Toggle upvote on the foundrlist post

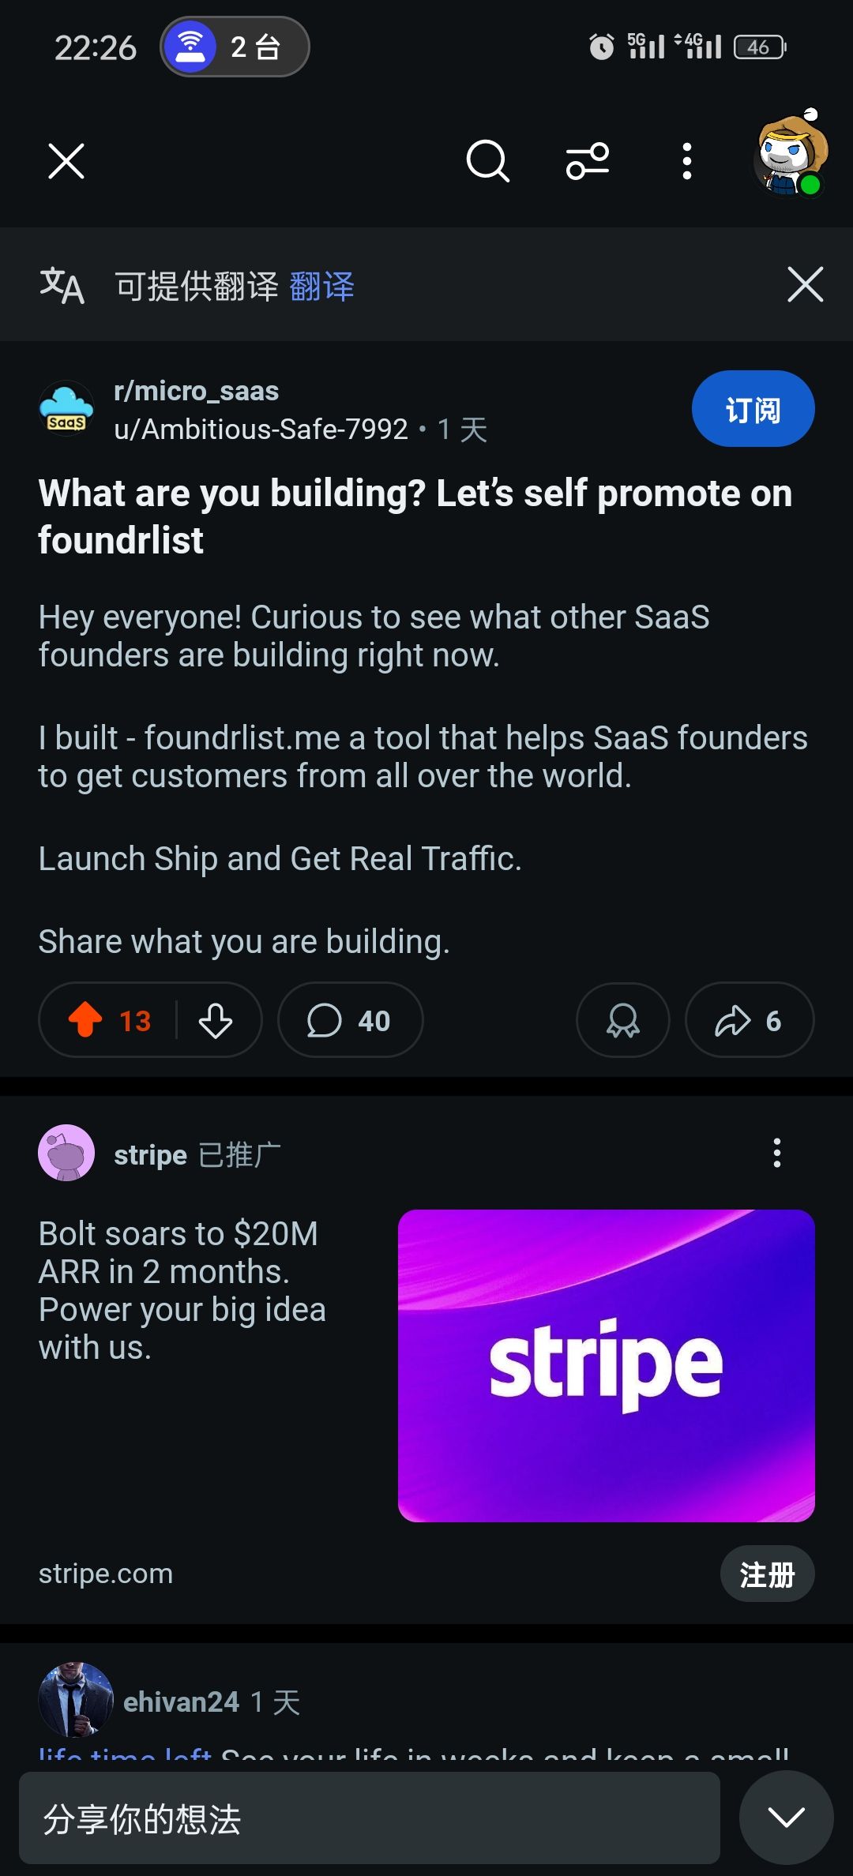(x=86, y=1020)
